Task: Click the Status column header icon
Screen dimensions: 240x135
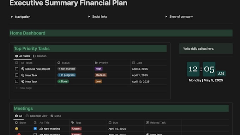Action: click(59, 63)
